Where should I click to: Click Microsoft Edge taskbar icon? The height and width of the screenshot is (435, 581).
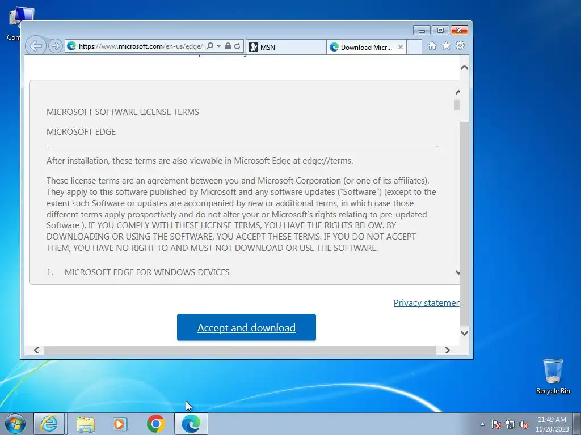pyautogui.click(x=191, y=424)
